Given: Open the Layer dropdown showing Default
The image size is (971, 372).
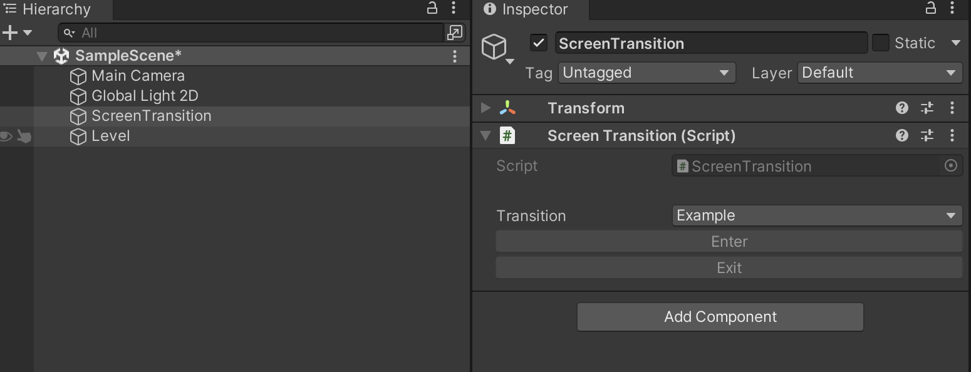Looking at the screenshot, I should click(880, 73).
